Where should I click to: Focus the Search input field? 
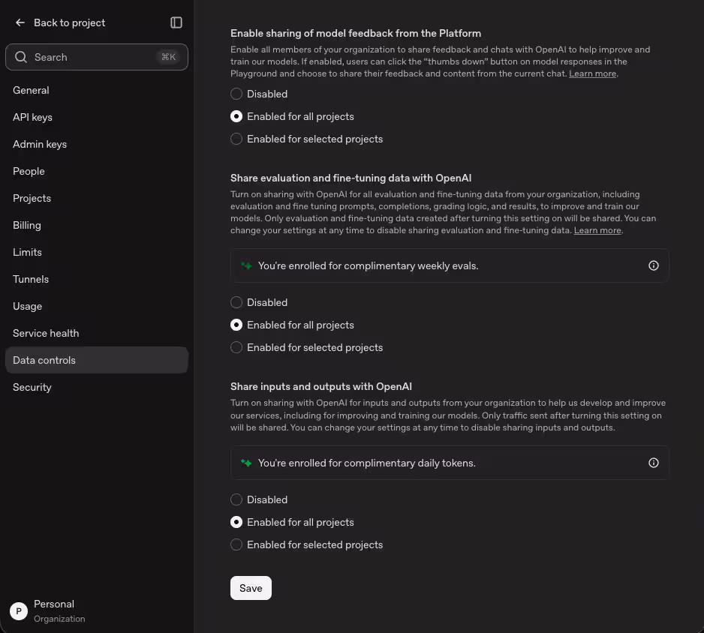97,57
